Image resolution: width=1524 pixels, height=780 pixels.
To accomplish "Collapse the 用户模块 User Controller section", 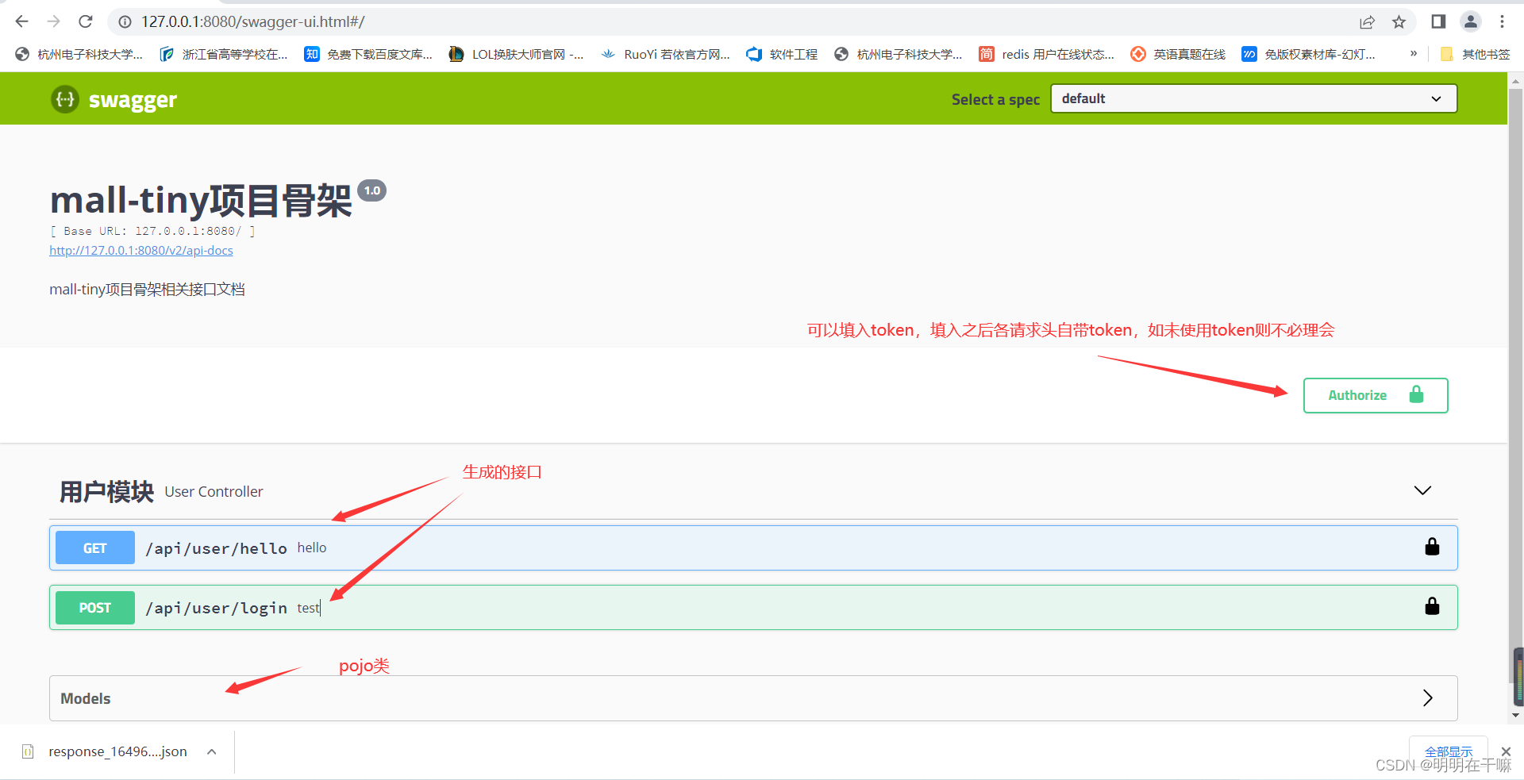I will coord(1422,490).
